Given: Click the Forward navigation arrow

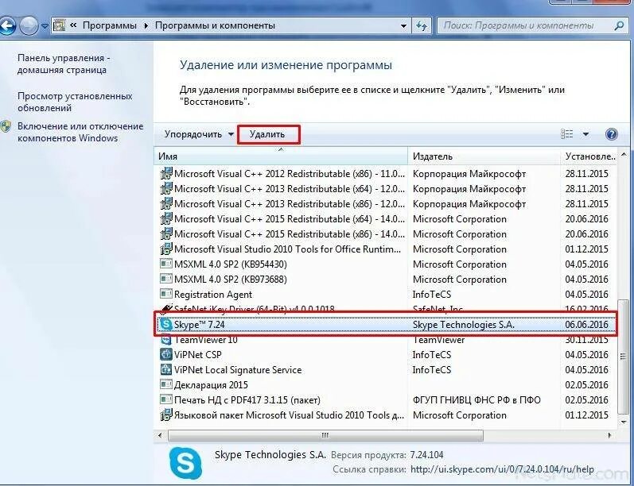Looking at the screenshot, I should pyautogui.click(x=29, y=26).
